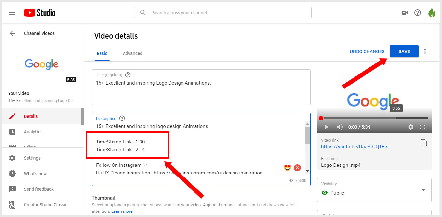This screenshot has width=442, height=217.
Task: Open Analytics in the sidebar
Action: [33, 132]
